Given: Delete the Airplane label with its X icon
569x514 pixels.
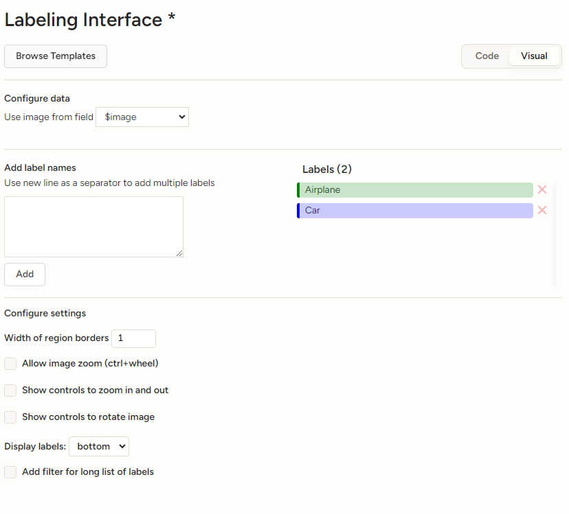Looking at the screenshot, I should (x=542, y=190).
